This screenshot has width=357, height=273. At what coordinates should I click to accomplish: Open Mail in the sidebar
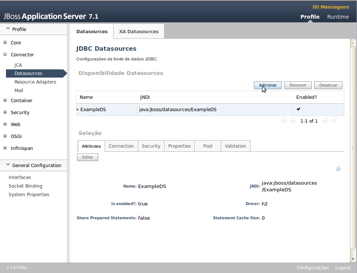click(x=19, y=91)
